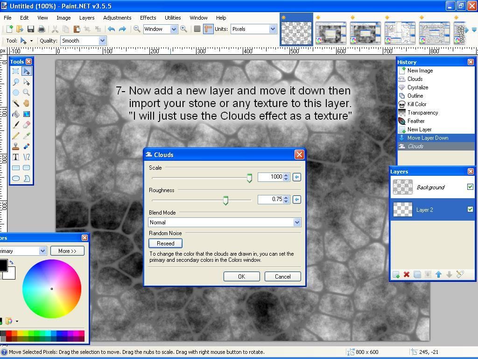Select the Recolor tool
The height and width of the screenshot is (359, 478).
(x=27, y=146)
